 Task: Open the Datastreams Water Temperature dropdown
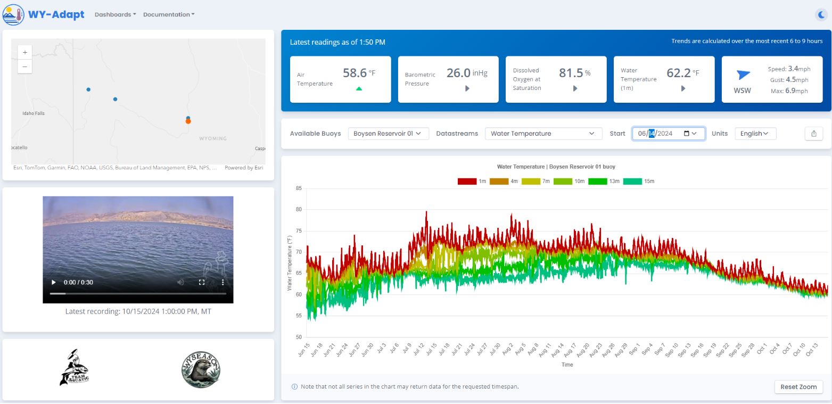543,134
